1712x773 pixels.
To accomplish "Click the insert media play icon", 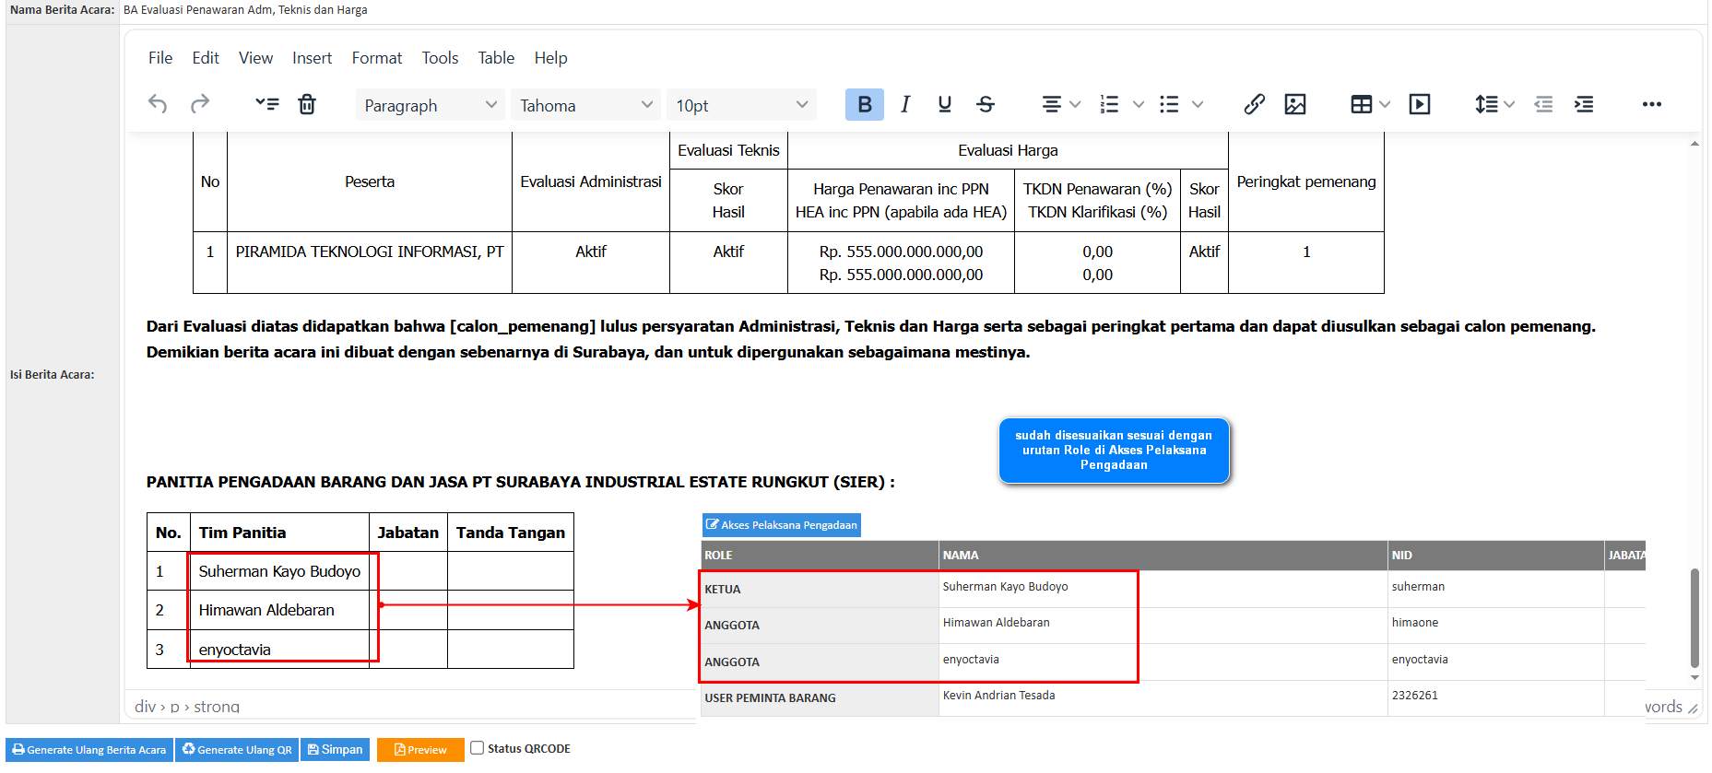I will (x=1420, y=104).
